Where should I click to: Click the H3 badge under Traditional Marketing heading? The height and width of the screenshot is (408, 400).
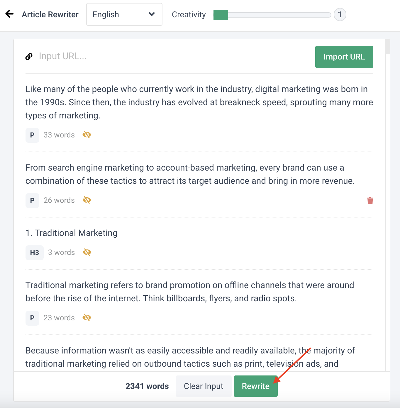coord(34,252)
